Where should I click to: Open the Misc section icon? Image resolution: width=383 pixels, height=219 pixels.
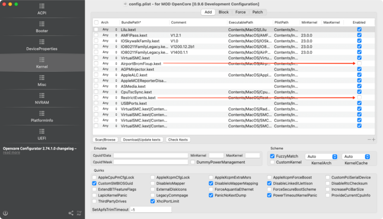[42, 77]
